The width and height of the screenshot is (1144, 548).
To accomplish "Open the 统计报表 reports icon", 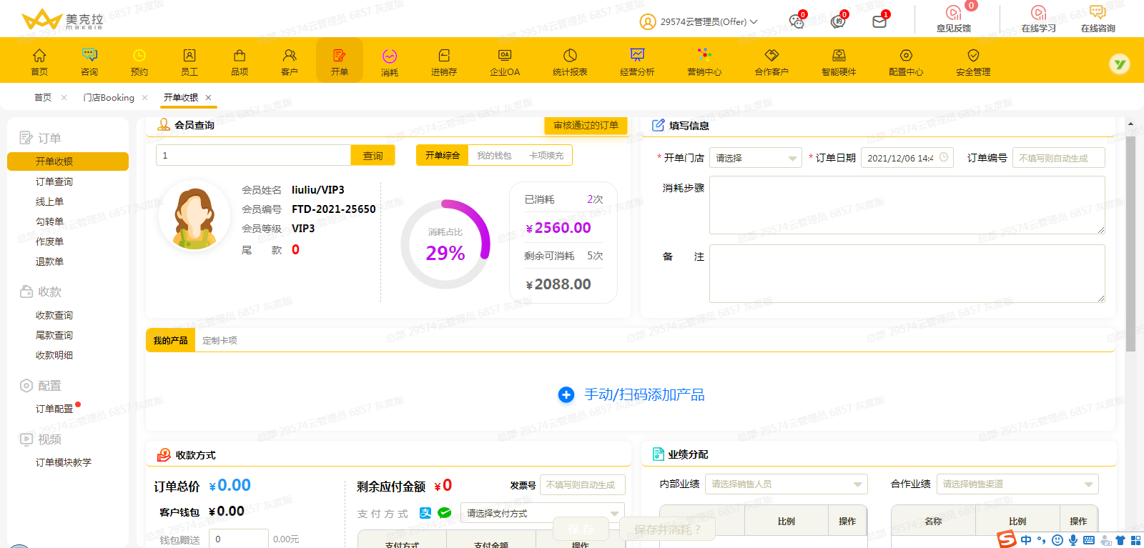I will coord(570,56).
